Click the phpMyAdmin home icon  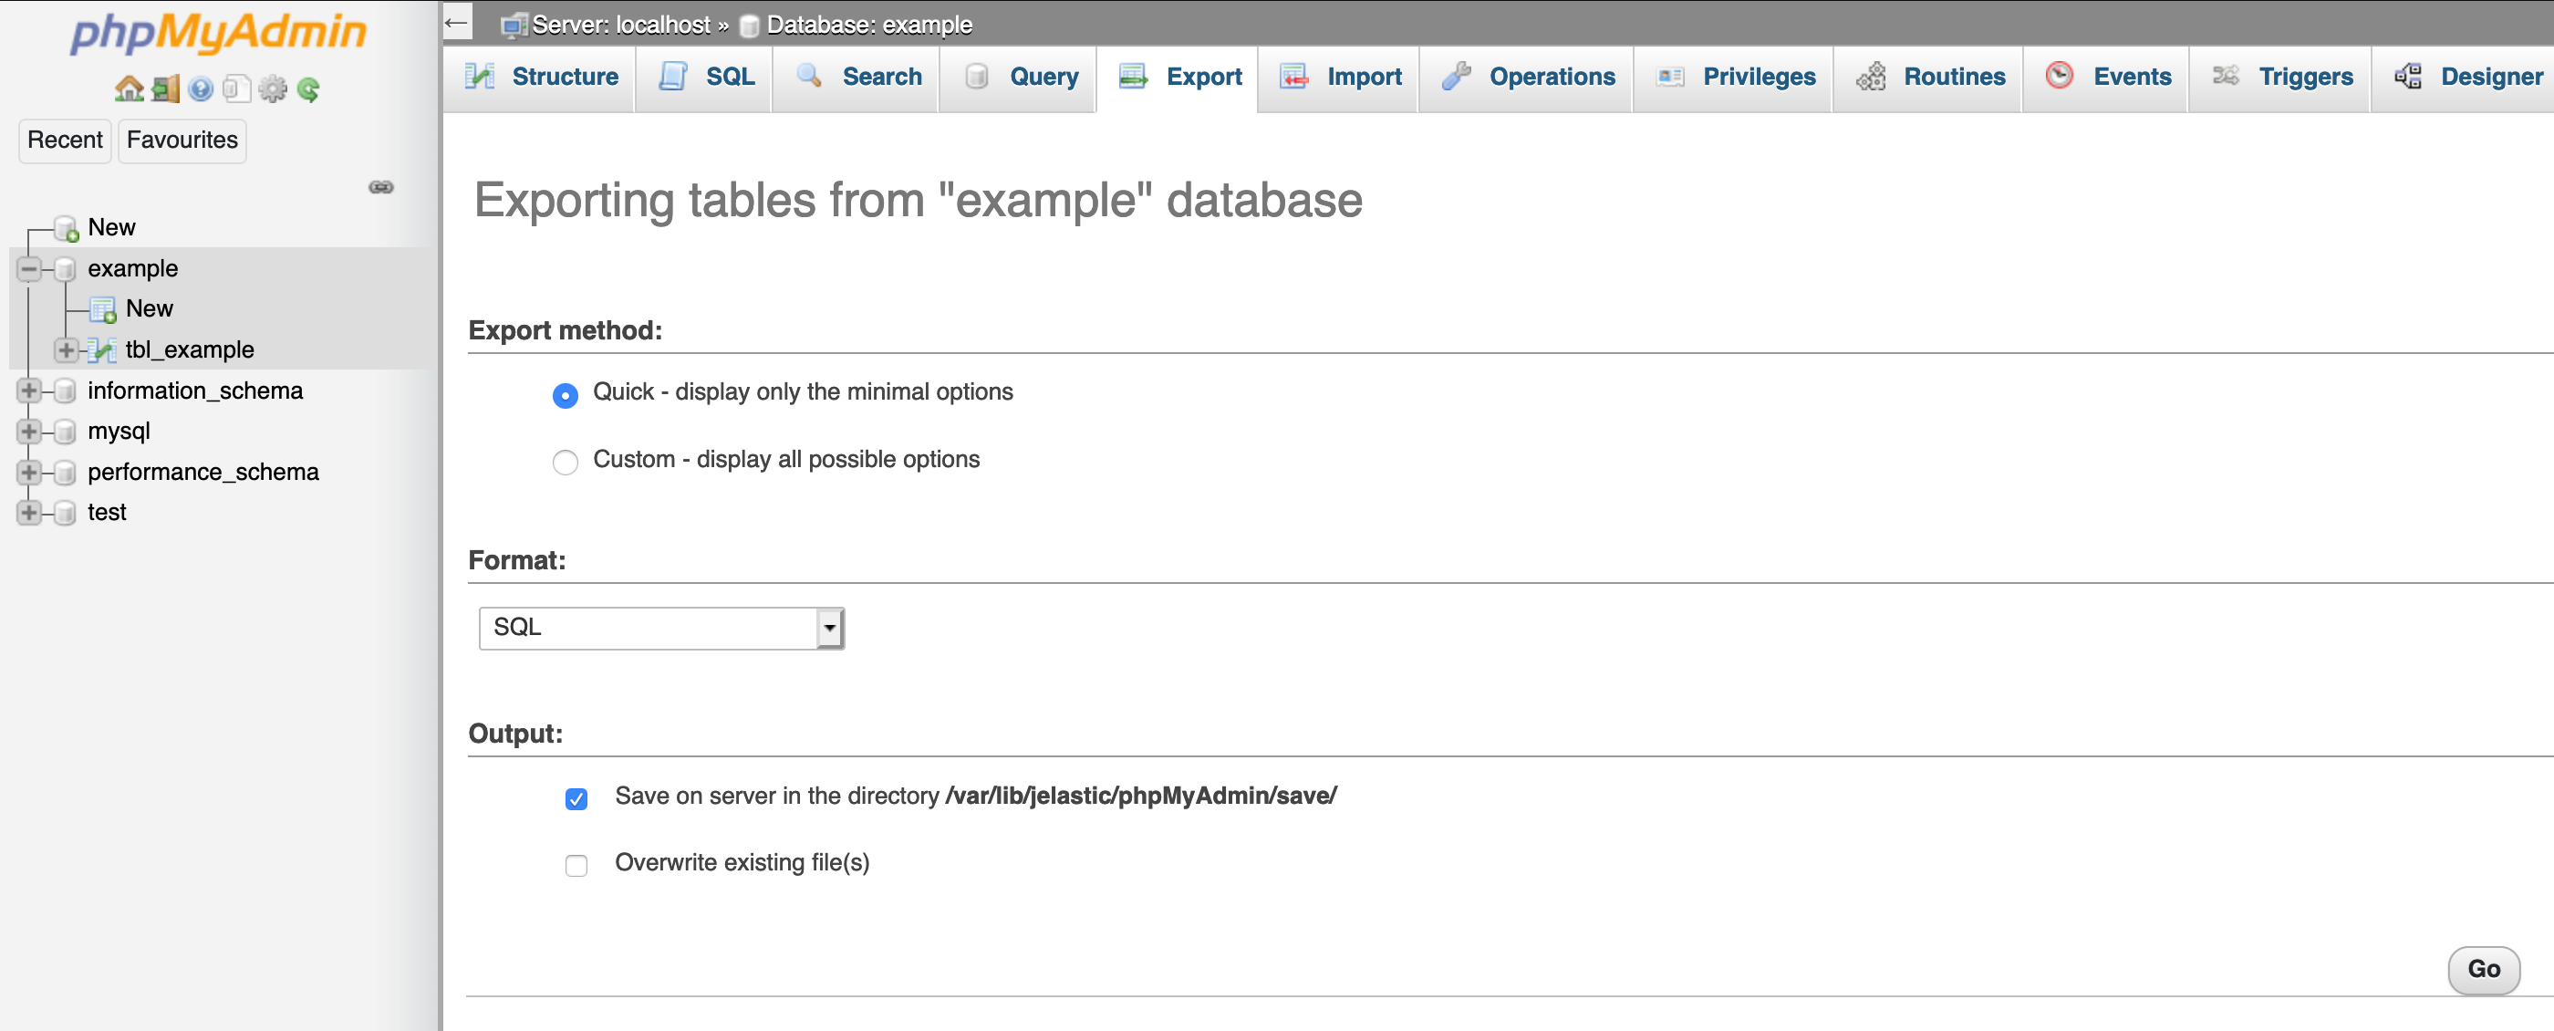point(130,89)
